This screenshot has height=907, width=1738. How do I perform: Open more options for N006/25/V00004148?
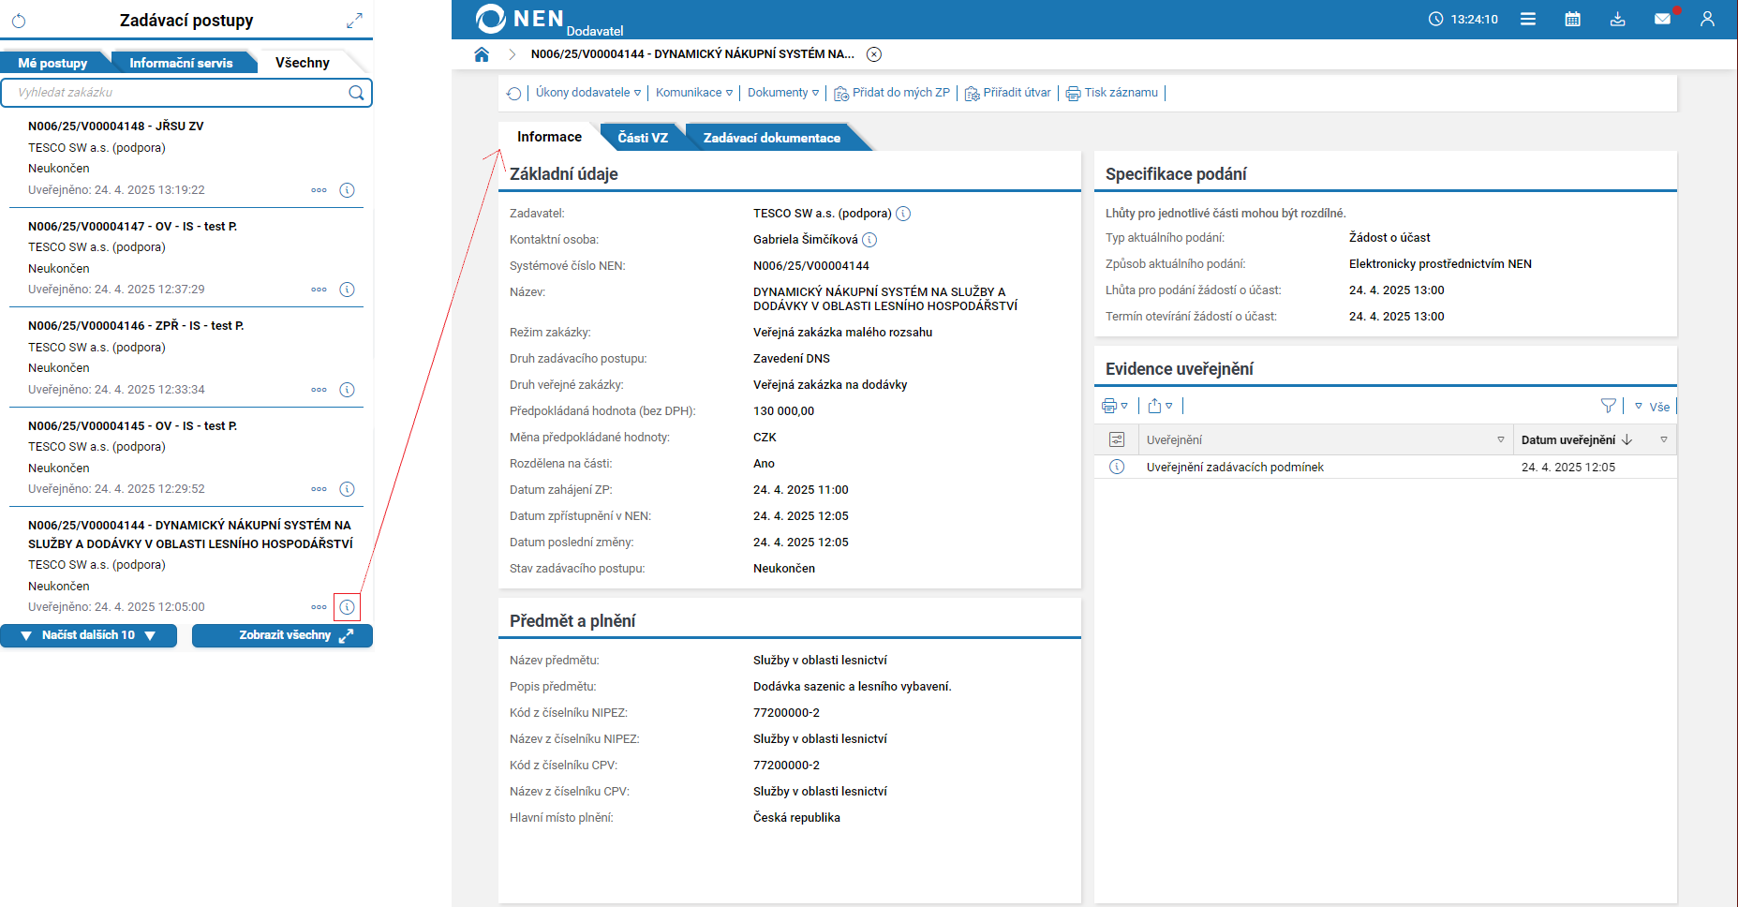319,190
